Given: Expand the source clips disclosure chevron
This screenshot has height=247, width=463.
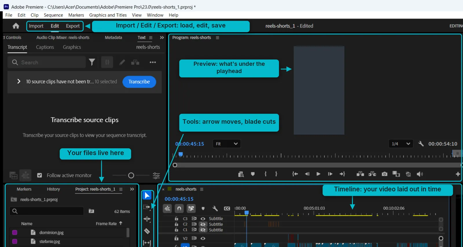Looking at the screenshot, I should [x=19, y=81].
